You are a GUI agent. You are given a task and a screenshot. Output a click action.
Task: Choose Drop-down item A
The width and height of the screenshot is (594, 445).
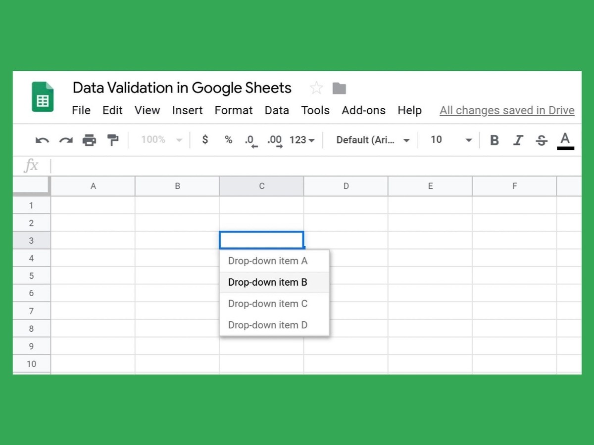tap(275, 261)
